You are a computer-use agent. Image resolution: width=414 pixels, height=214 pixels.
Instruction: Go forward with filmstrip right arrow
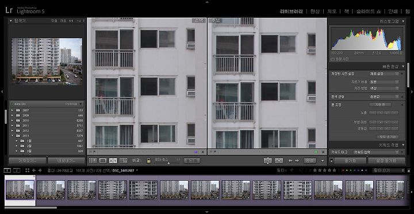click(40, 170)
